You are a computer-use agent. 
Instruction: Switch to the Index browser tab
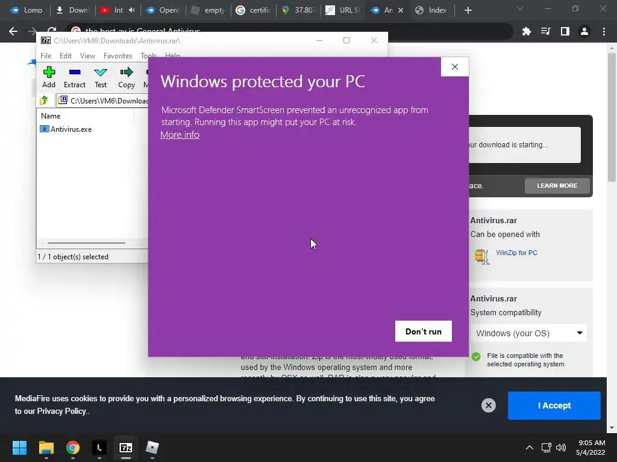click(x=432, y=10)
